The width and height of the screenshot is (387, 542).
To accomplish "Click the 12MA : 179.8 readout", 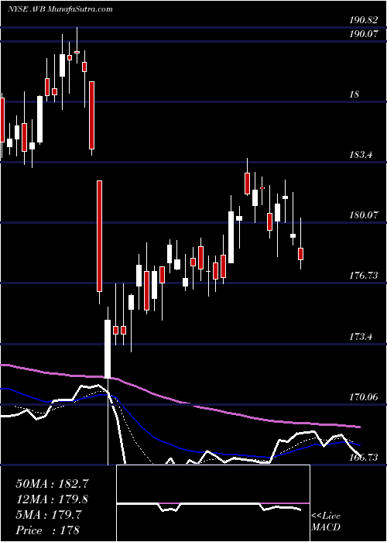I will tap(52, 499).
